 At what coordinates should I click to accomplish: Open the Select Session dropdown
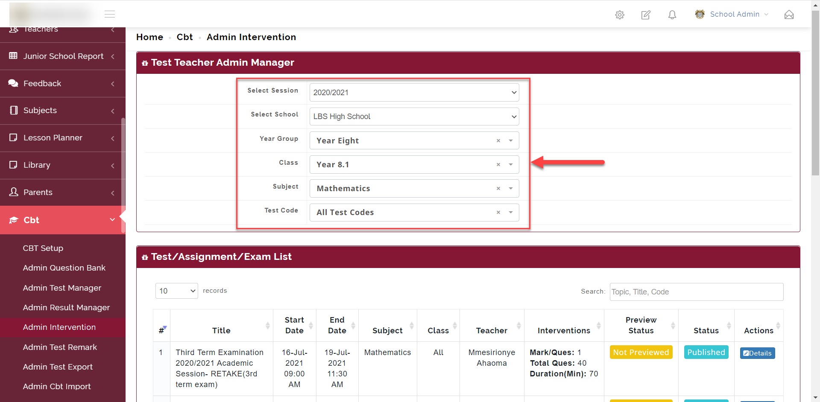click(414, 93)
